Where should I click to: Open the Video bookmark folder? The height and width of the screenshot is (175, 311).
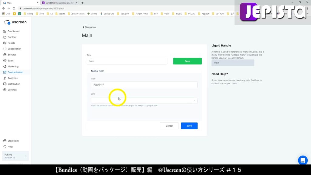165,14
